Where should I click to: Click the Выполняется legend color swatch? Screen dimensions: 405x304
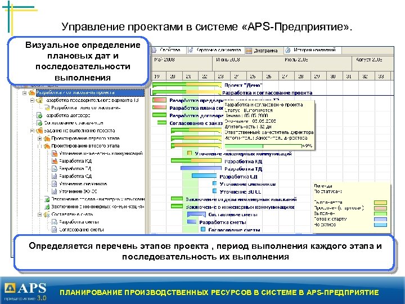pos(380,203)
